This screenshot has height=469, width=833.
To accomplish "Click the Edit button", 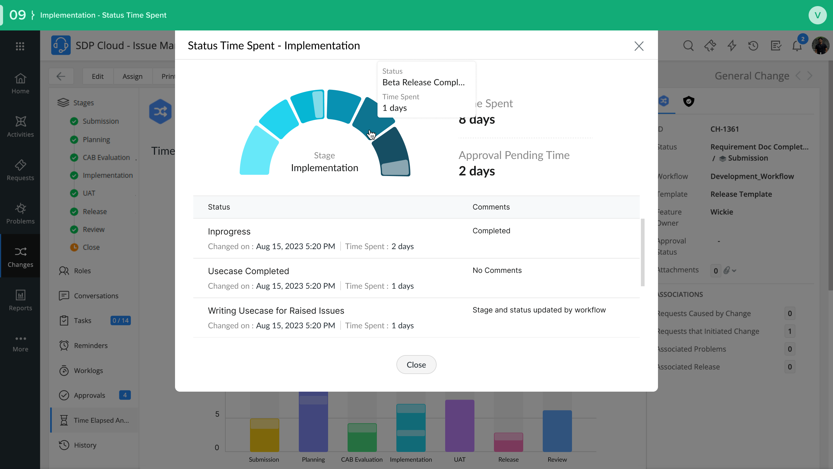I will point(98,76).
